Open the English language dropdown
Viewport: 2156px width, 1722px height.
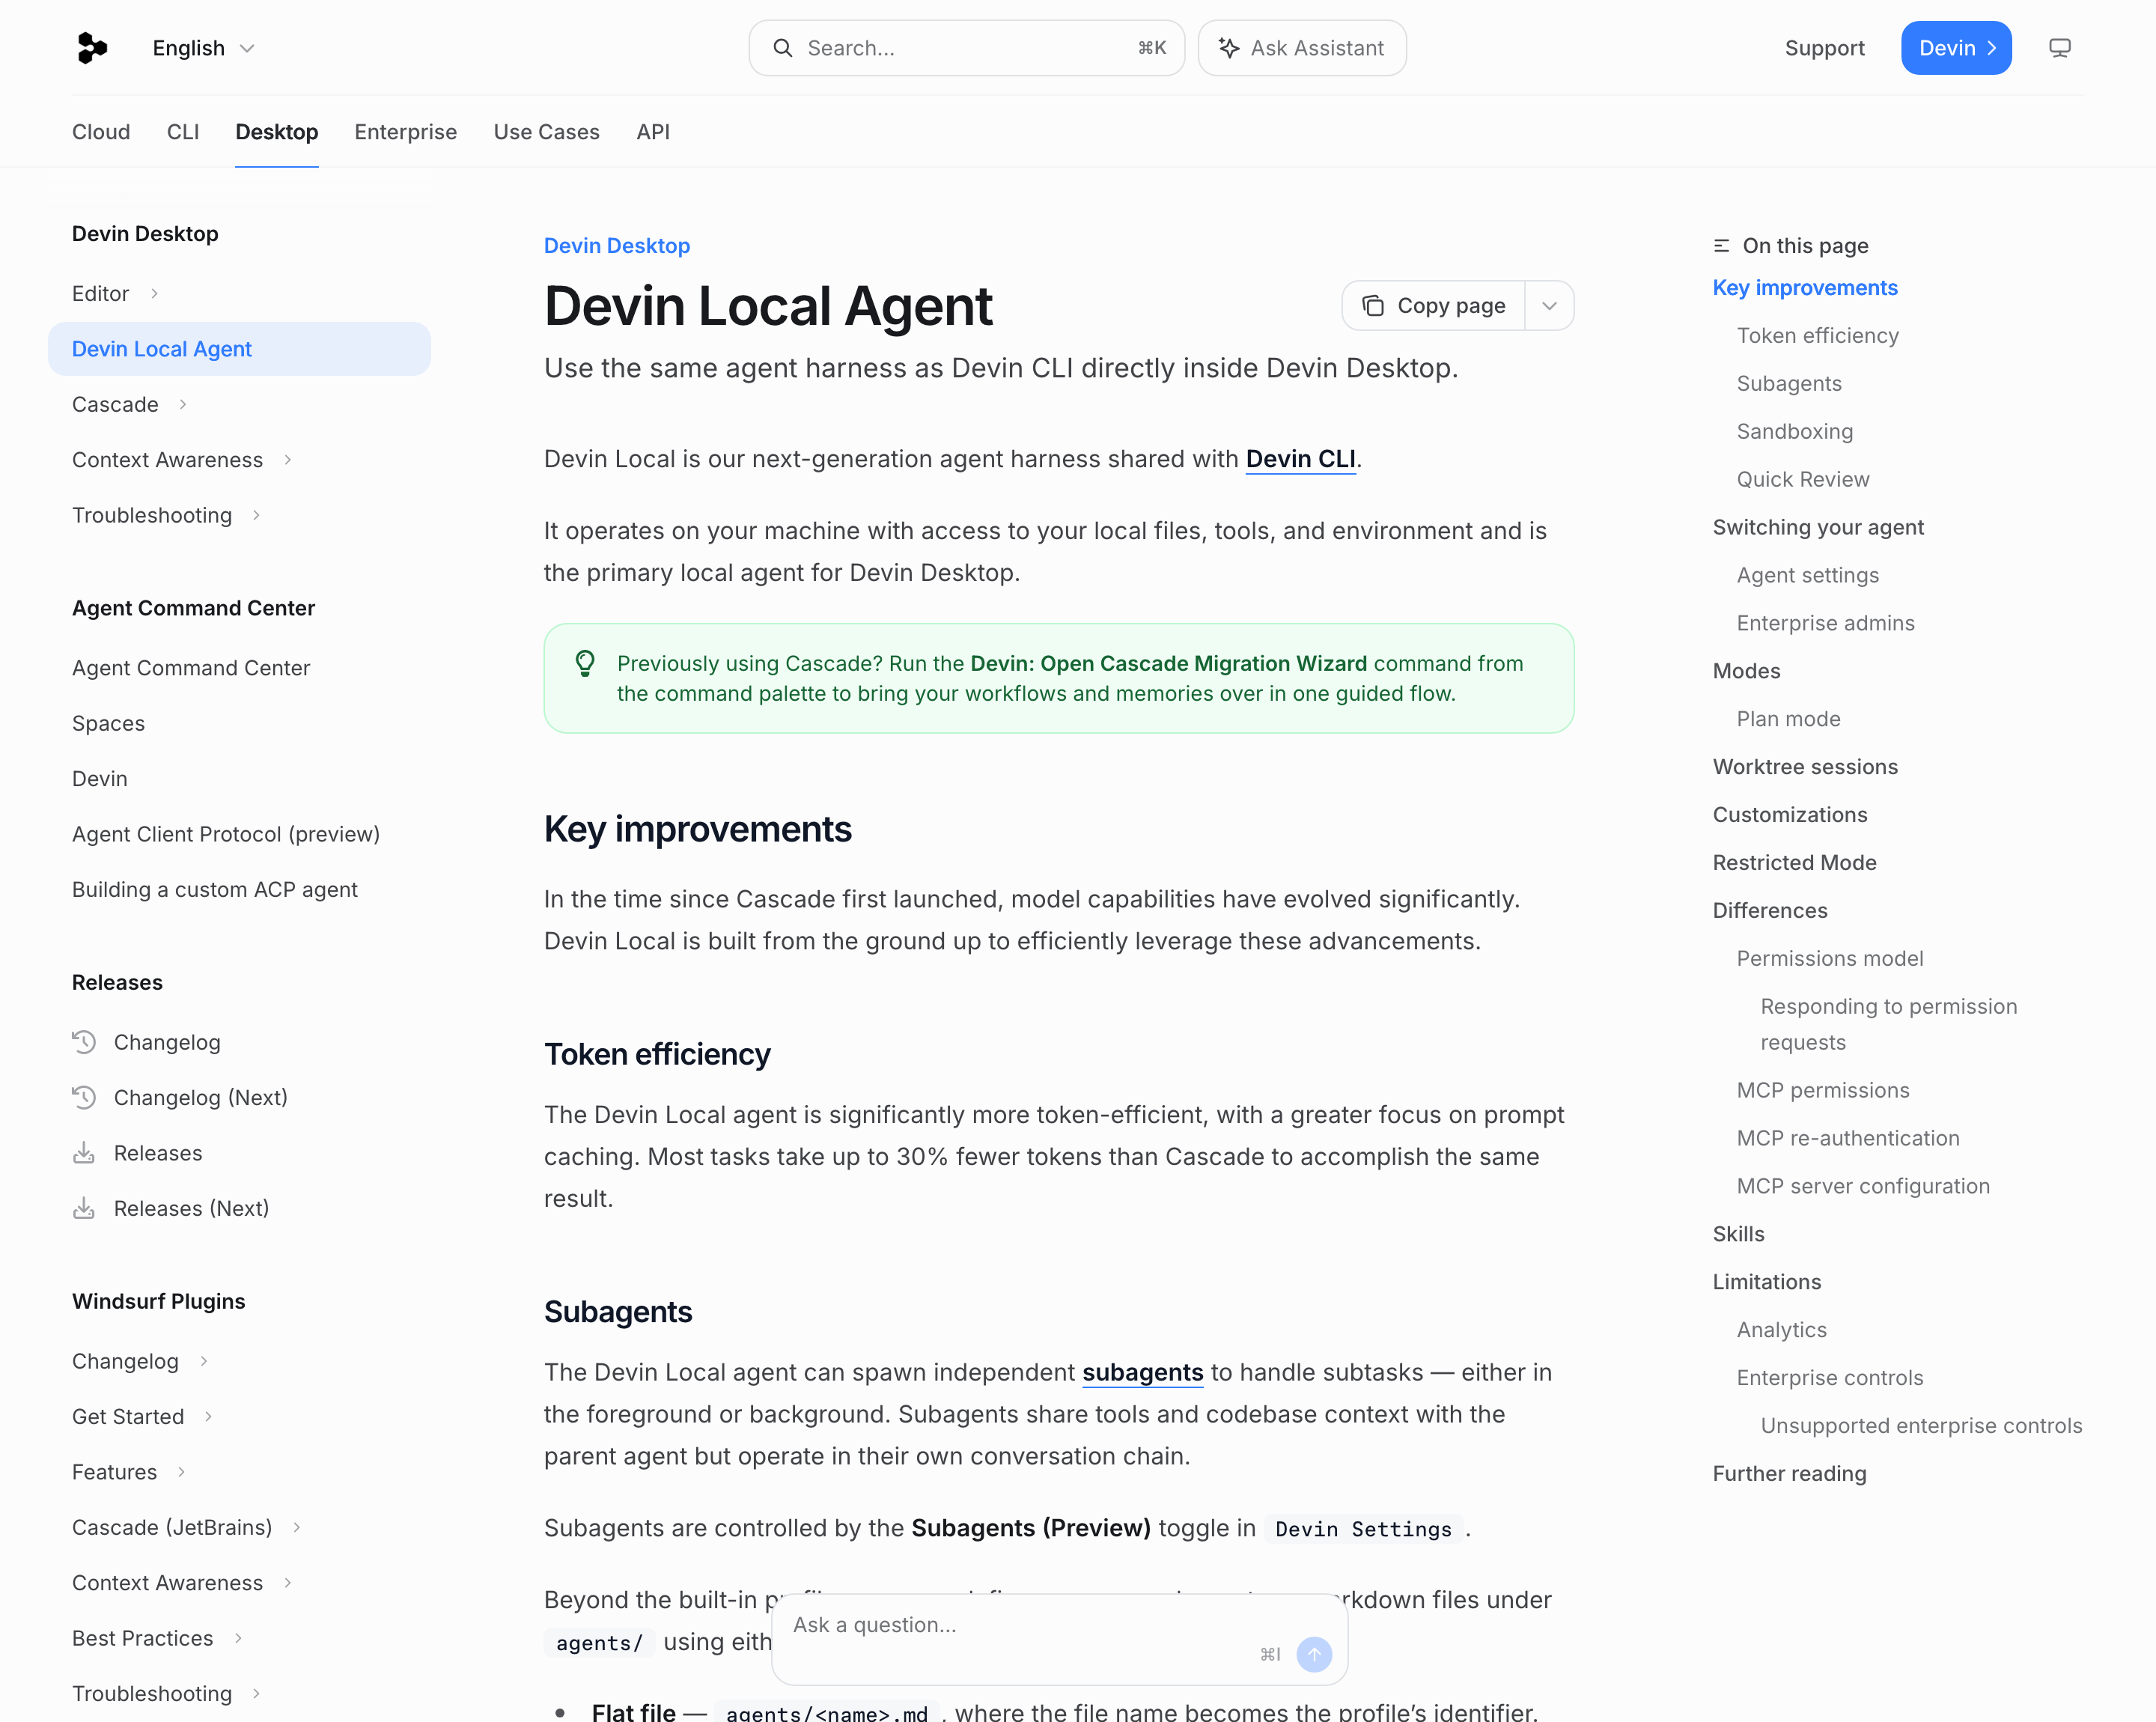(204, 48)
